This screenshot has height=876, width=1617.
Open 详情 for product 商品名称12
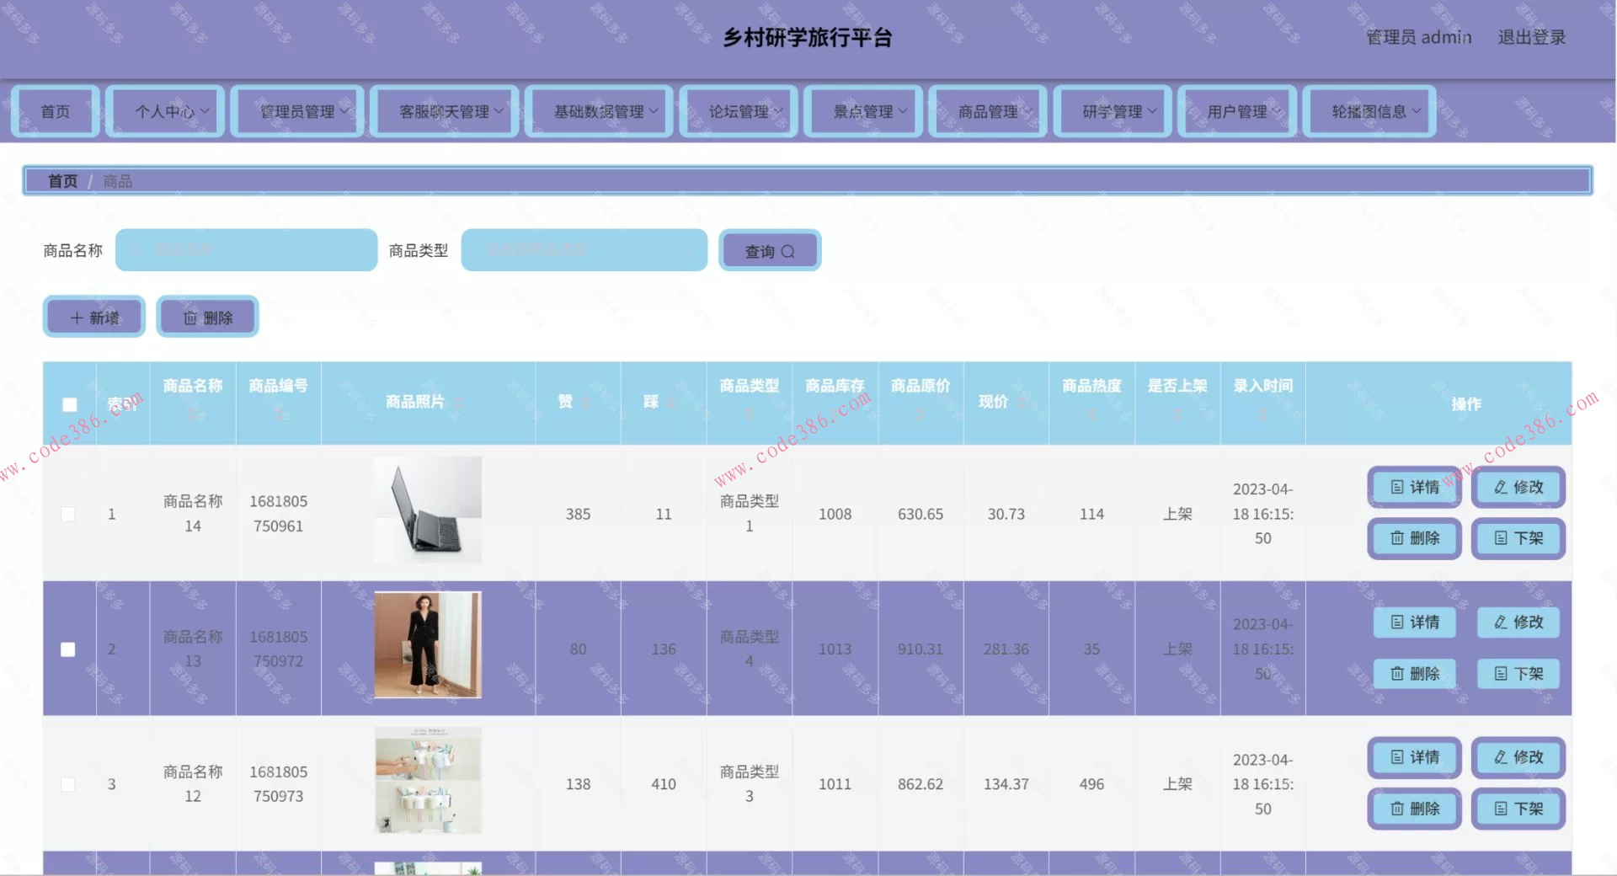1415,757
